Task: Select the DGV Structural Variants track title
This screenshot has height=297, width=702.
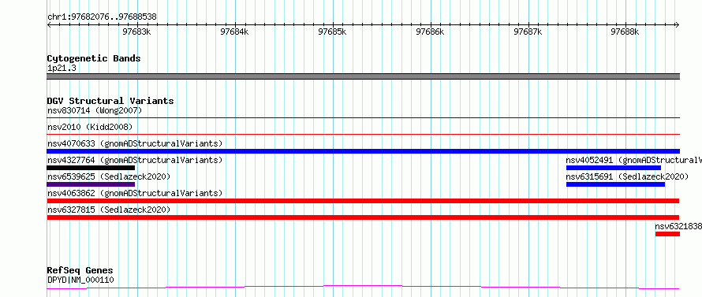Action: [110, 101]
